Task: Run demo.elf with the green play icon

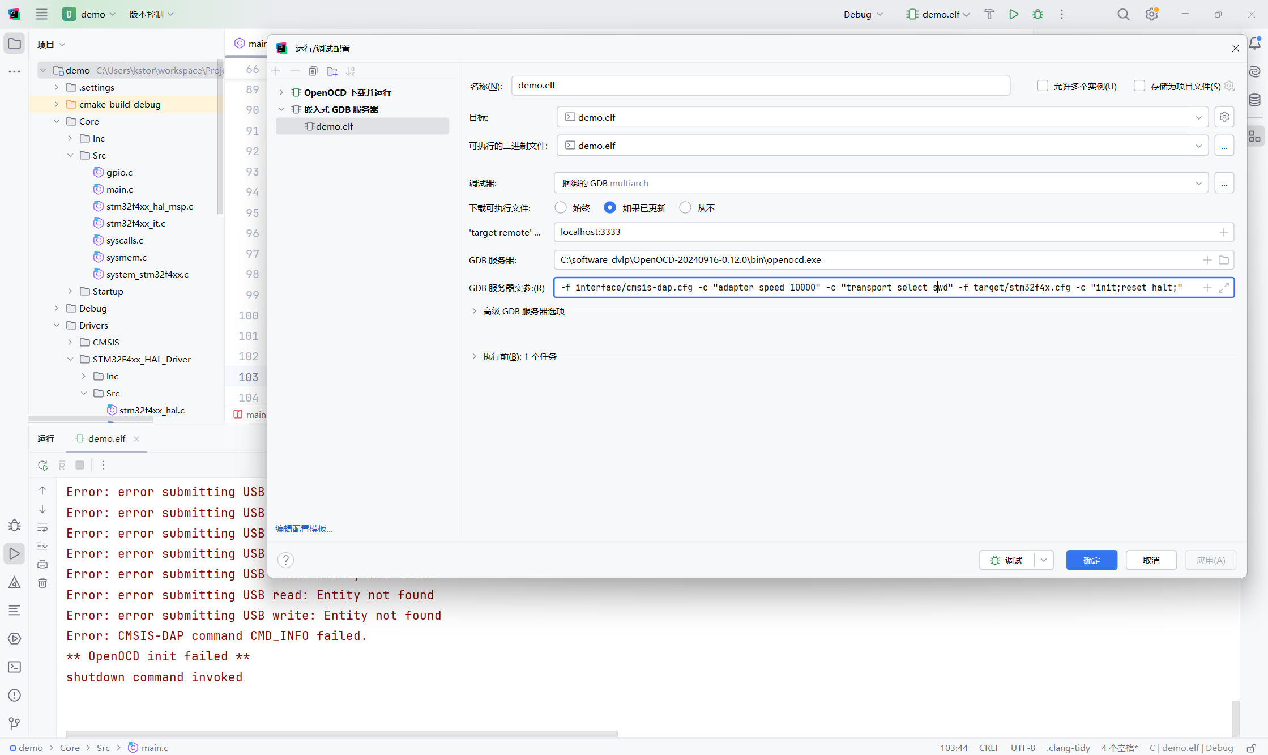Action: click(x=1014, y=14)
